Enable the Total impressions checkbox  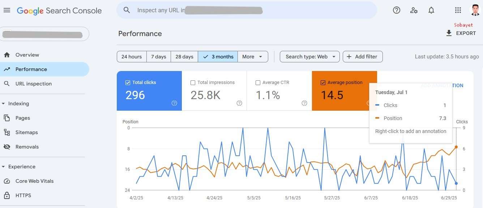[x=193, y=83]
